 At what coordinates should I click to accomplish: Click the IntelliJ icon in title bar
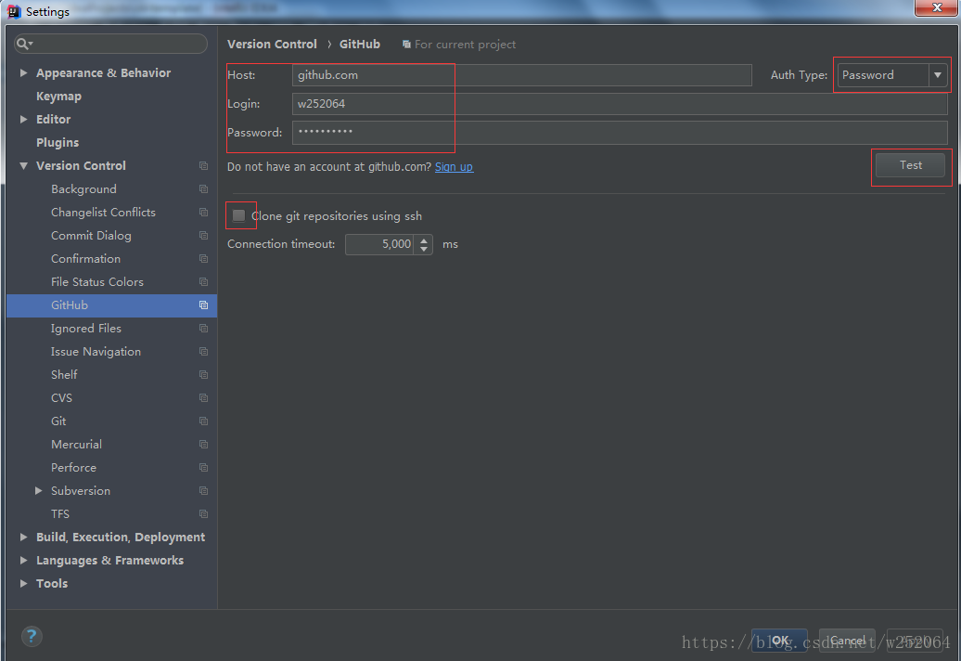pos(14,11)
